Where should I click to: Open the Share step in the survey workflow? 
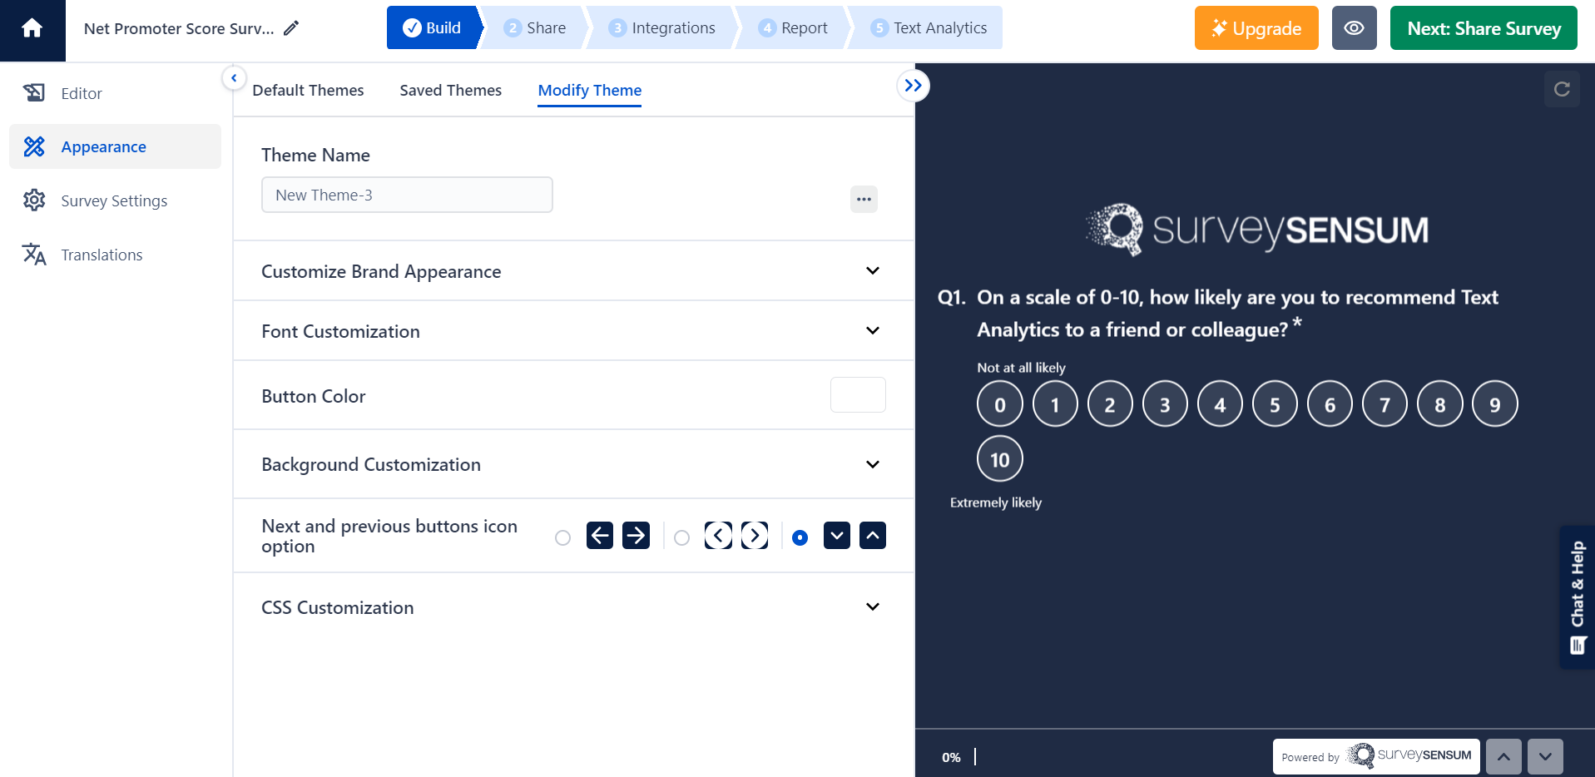(x=535, y=27)
